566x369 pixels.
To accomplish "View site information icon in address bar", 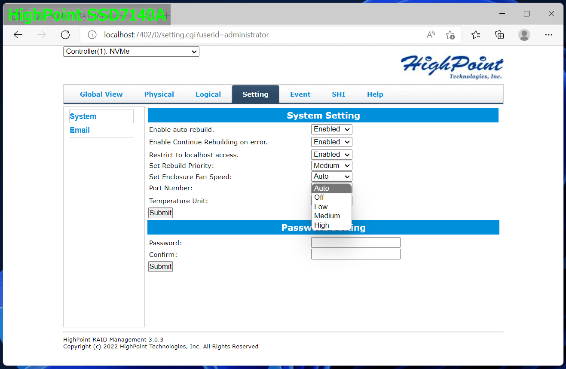I will tap(92, 35).
